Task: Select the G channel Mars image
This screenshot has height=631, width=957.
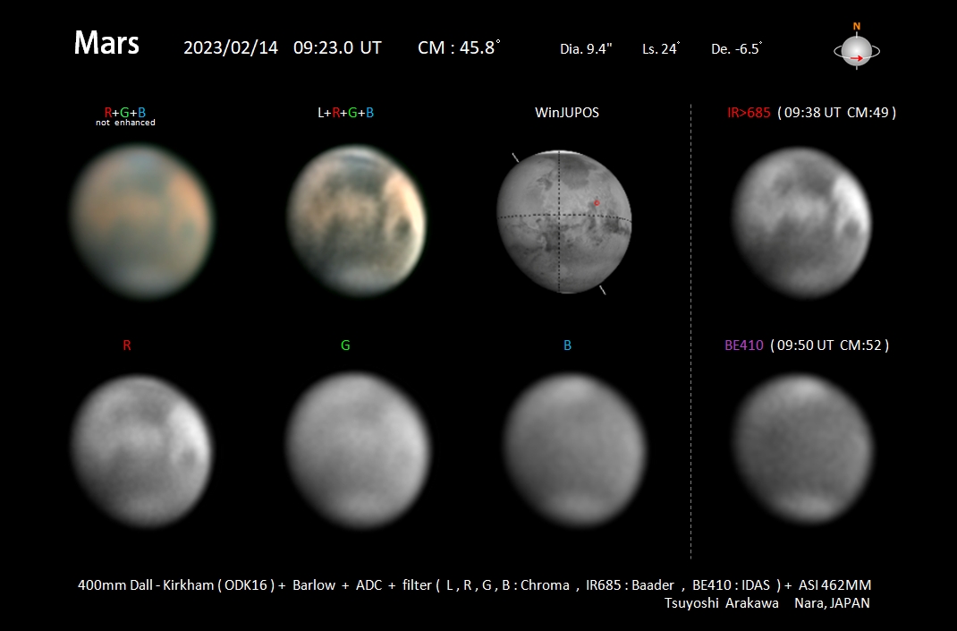Action: click(x=359, y=451)
